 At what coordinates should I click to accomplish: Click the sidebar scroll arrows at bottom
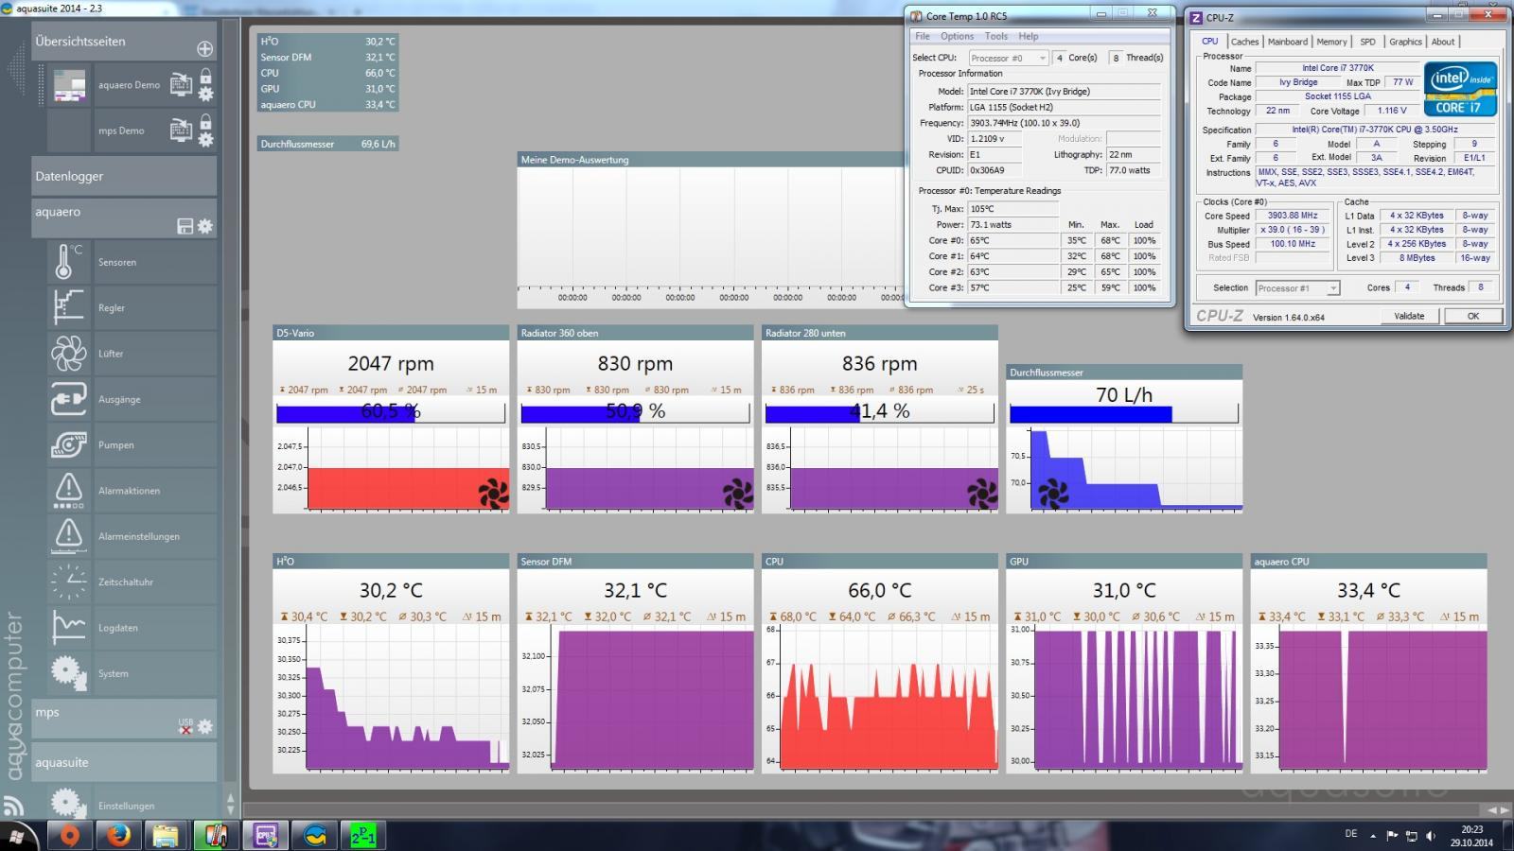coord(230,804)
